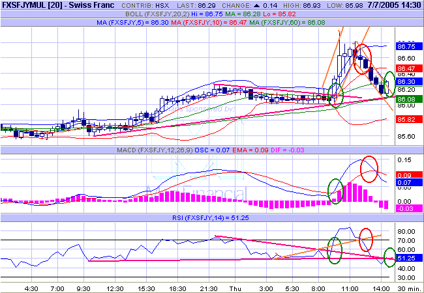Click the 8:00 time axis label
The image size is (424, 293).
[x=318, y=288]
